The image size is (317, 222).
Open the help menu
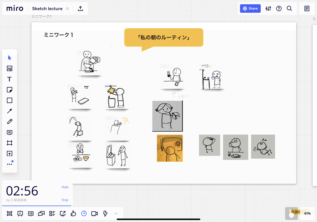279,8
